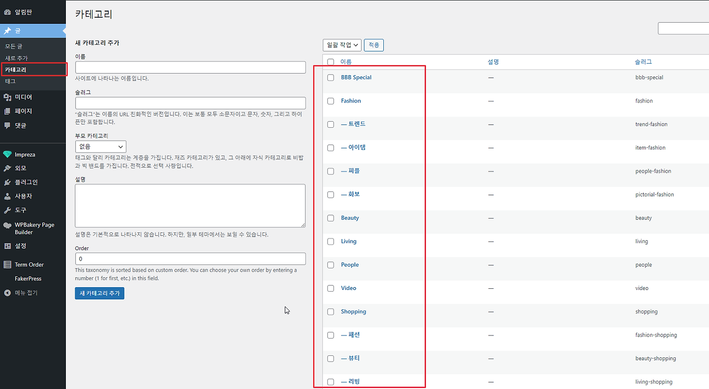Open the 화보 category link
This screenshot has height=389, width=709.
(x=351, y=194)
